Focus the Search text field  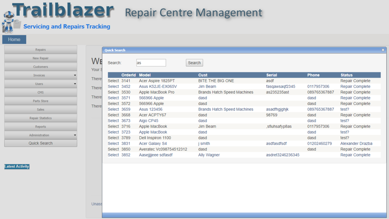[151, 63]
